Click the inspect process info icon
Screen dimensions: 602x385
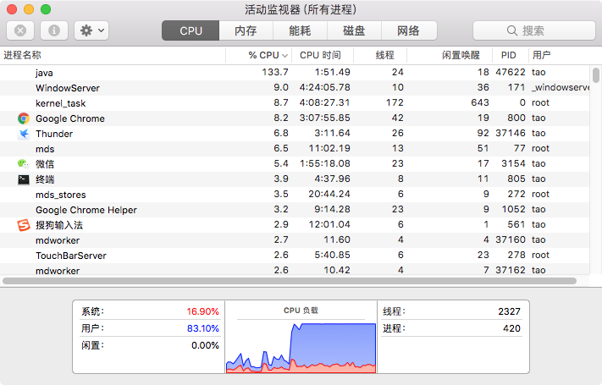(x=53, y=30)
